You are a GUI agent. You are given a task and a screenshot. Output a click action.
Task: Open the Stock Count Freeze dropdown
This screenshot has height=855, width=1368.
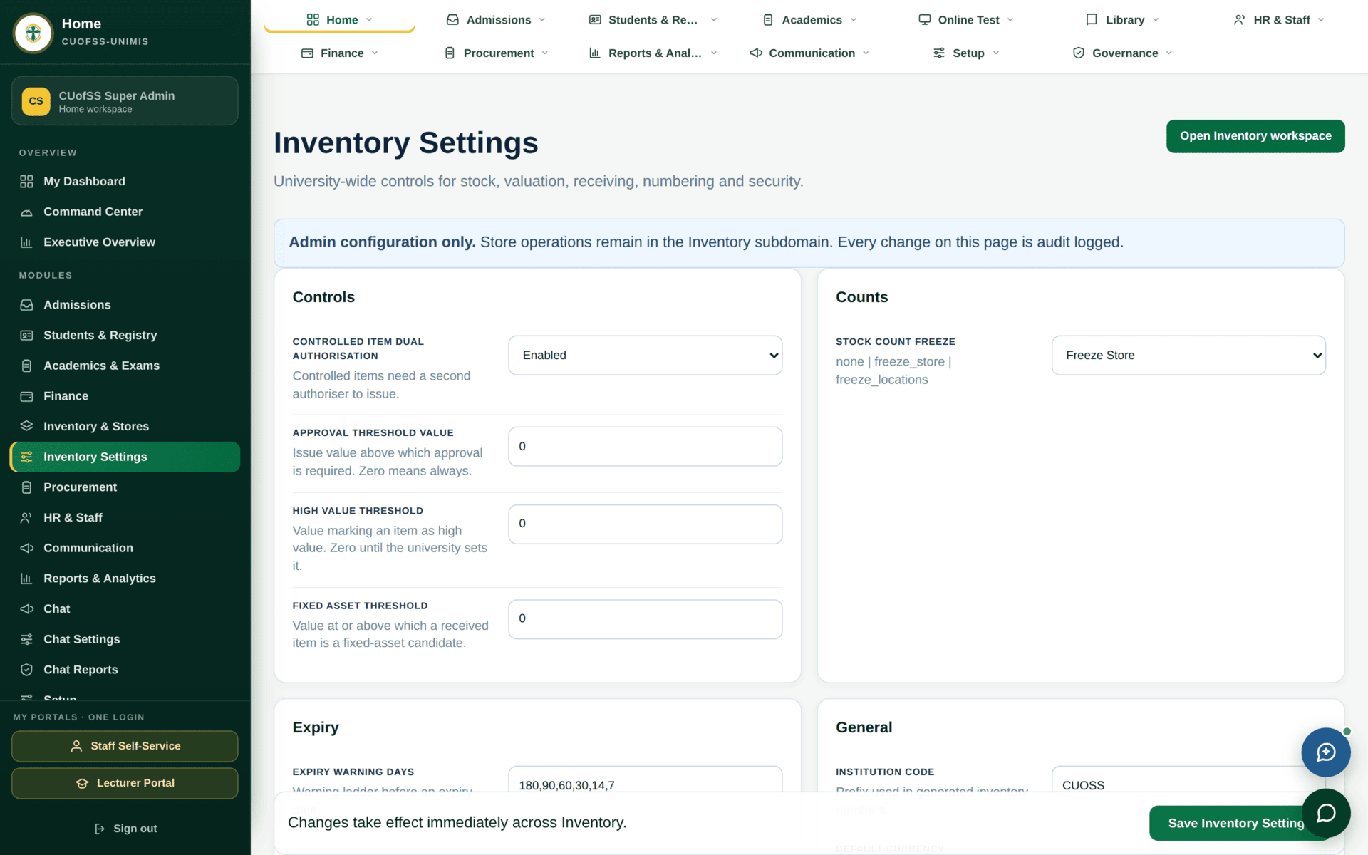(x=1188, y=356)
